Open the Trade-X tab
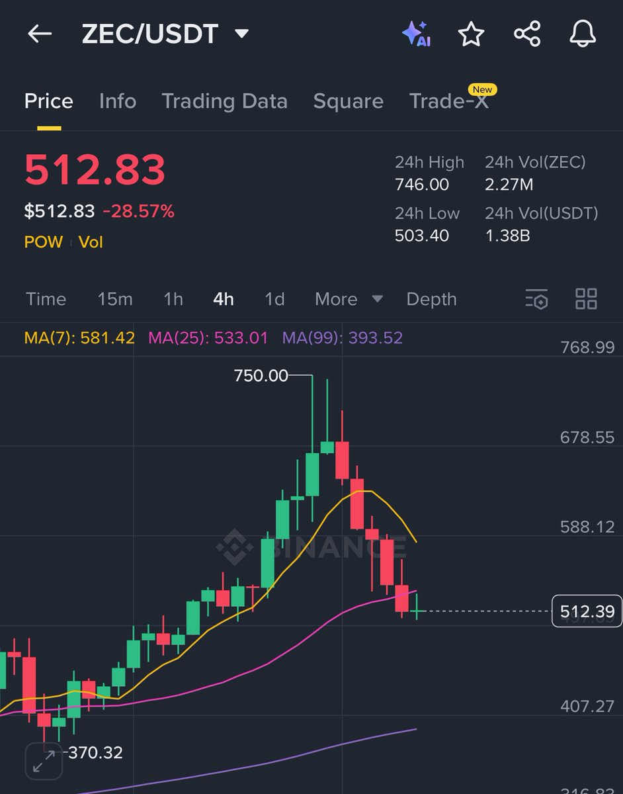The image size is (623, 794). pyautogui.click(x=449, y=101)
